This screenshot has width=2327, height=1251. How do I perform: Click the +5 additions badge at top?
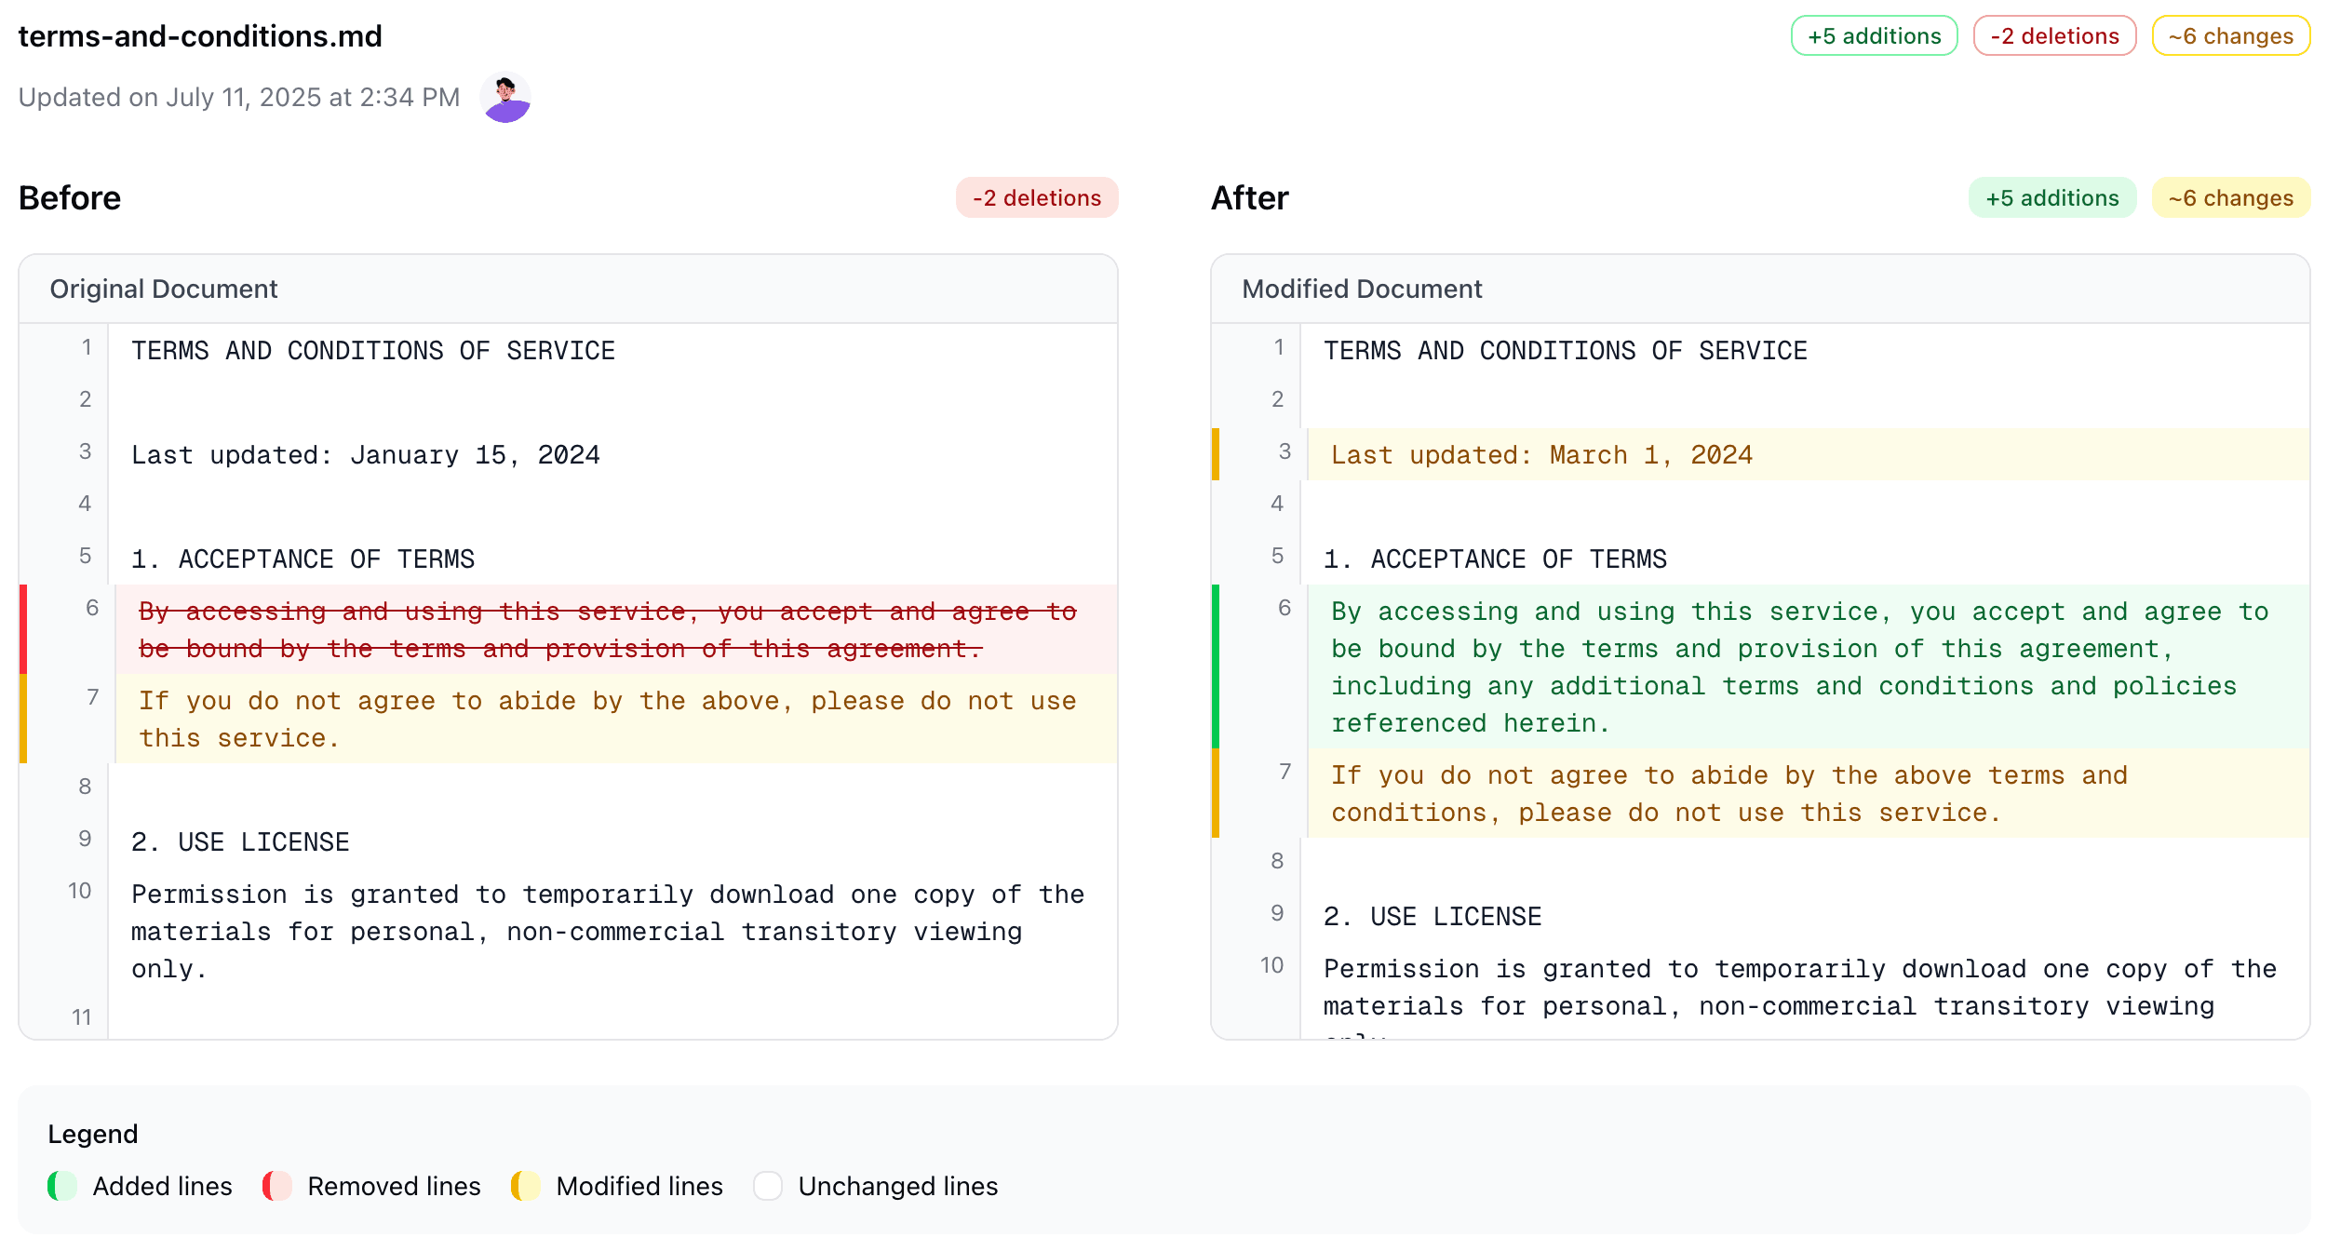click(x=1874, y=36)
